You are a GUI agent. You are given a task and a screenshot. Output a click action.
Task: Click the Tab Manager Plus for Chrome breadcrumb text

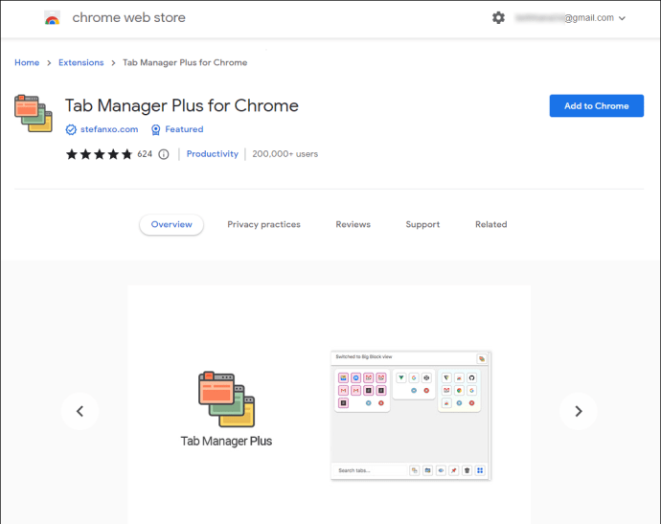pos(185,62)
